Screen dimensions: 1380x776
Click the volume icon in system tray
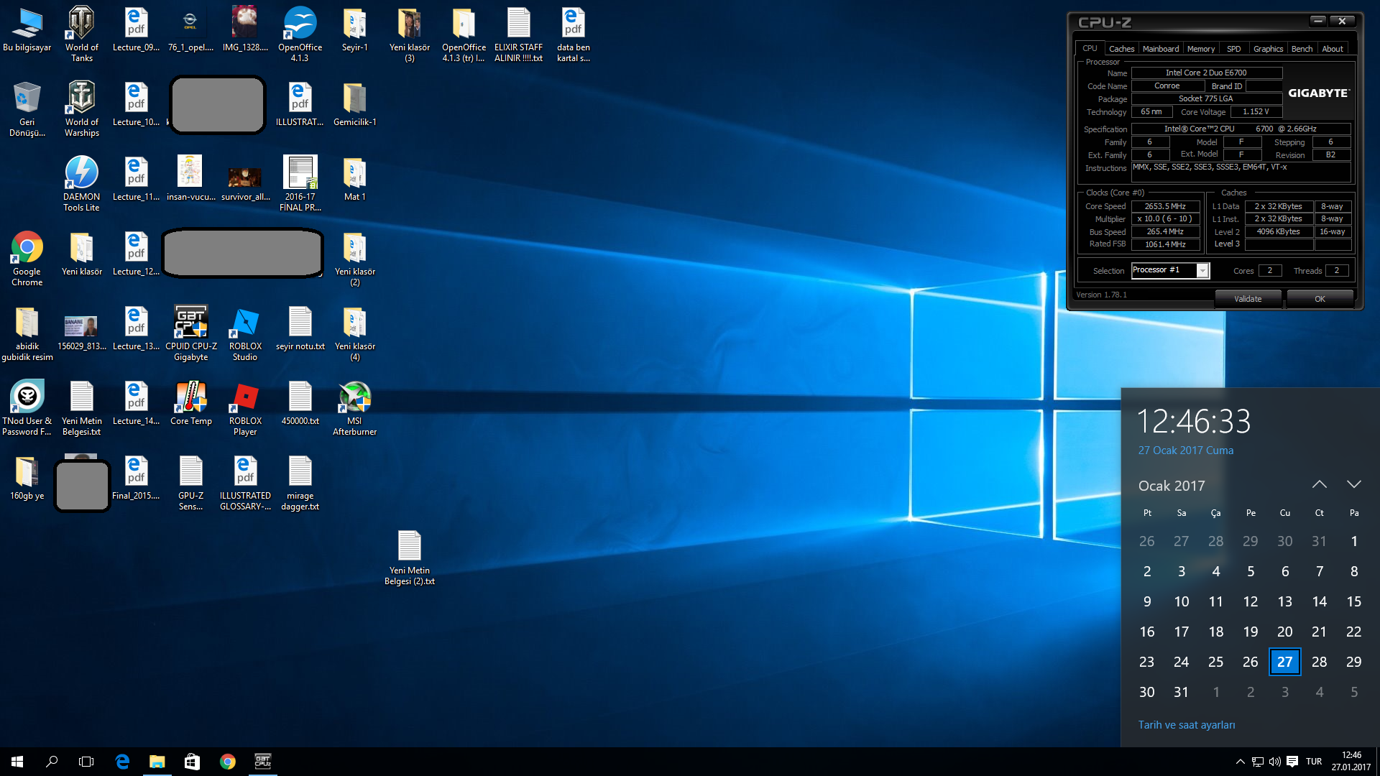click(1275, 762)
